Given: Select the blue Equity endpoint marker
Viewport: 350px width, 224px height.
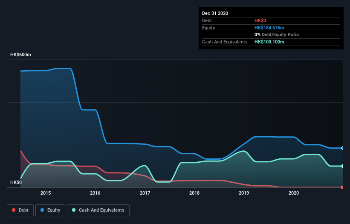Looking at the screenshot, I should coord(343,148).
